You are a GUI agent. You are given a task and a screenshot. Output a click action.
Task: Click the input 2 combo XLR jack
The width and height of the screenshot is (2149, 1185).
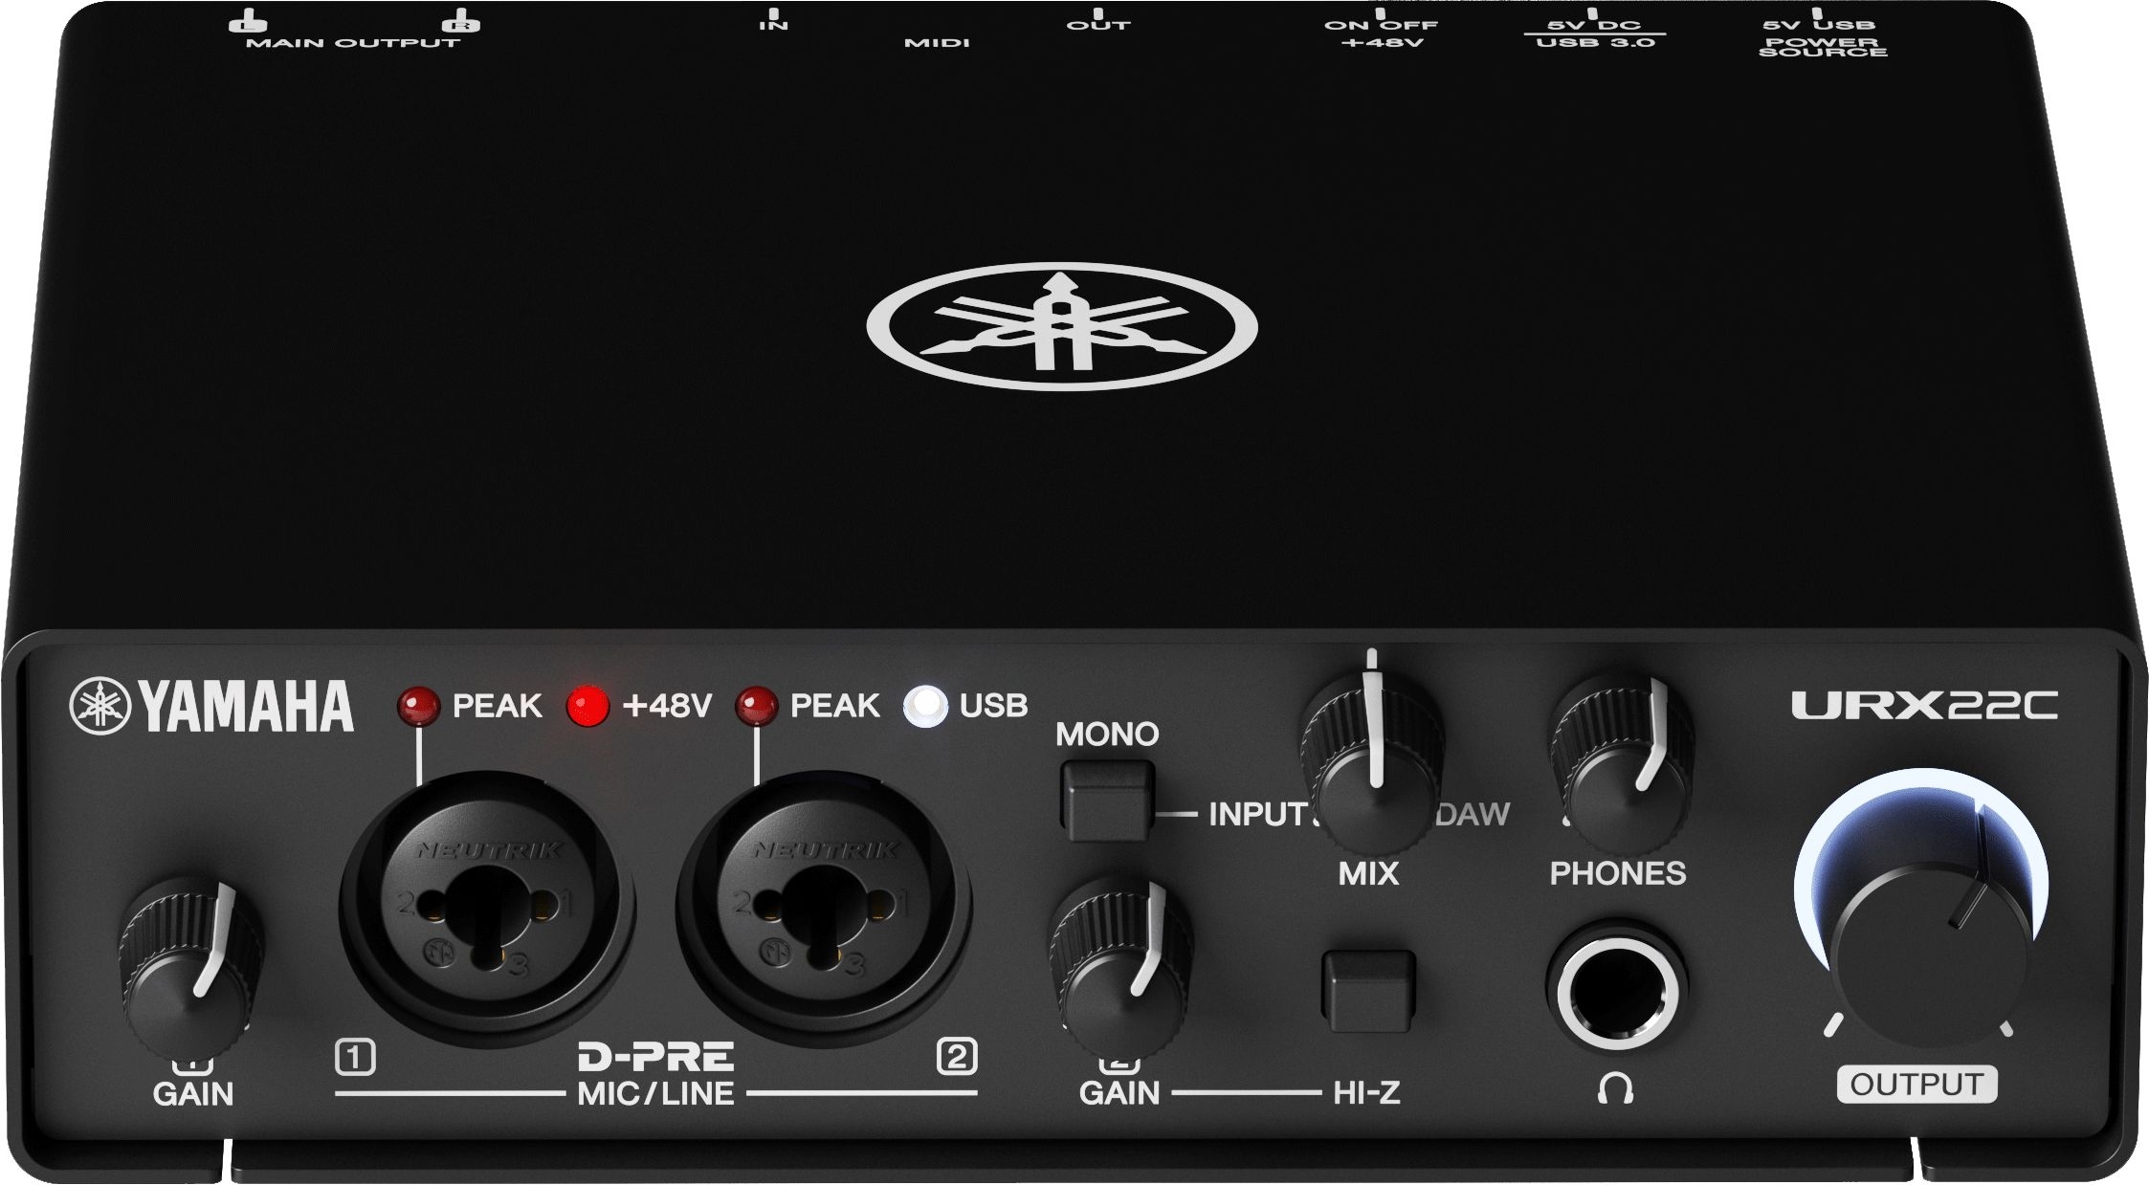tap(824, 909)
